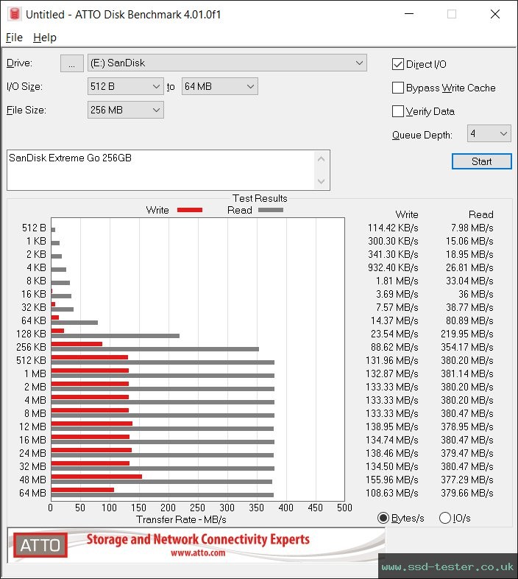Click the description scroll up arrow
The image size is (518, 579).
[x=321, y=159]
